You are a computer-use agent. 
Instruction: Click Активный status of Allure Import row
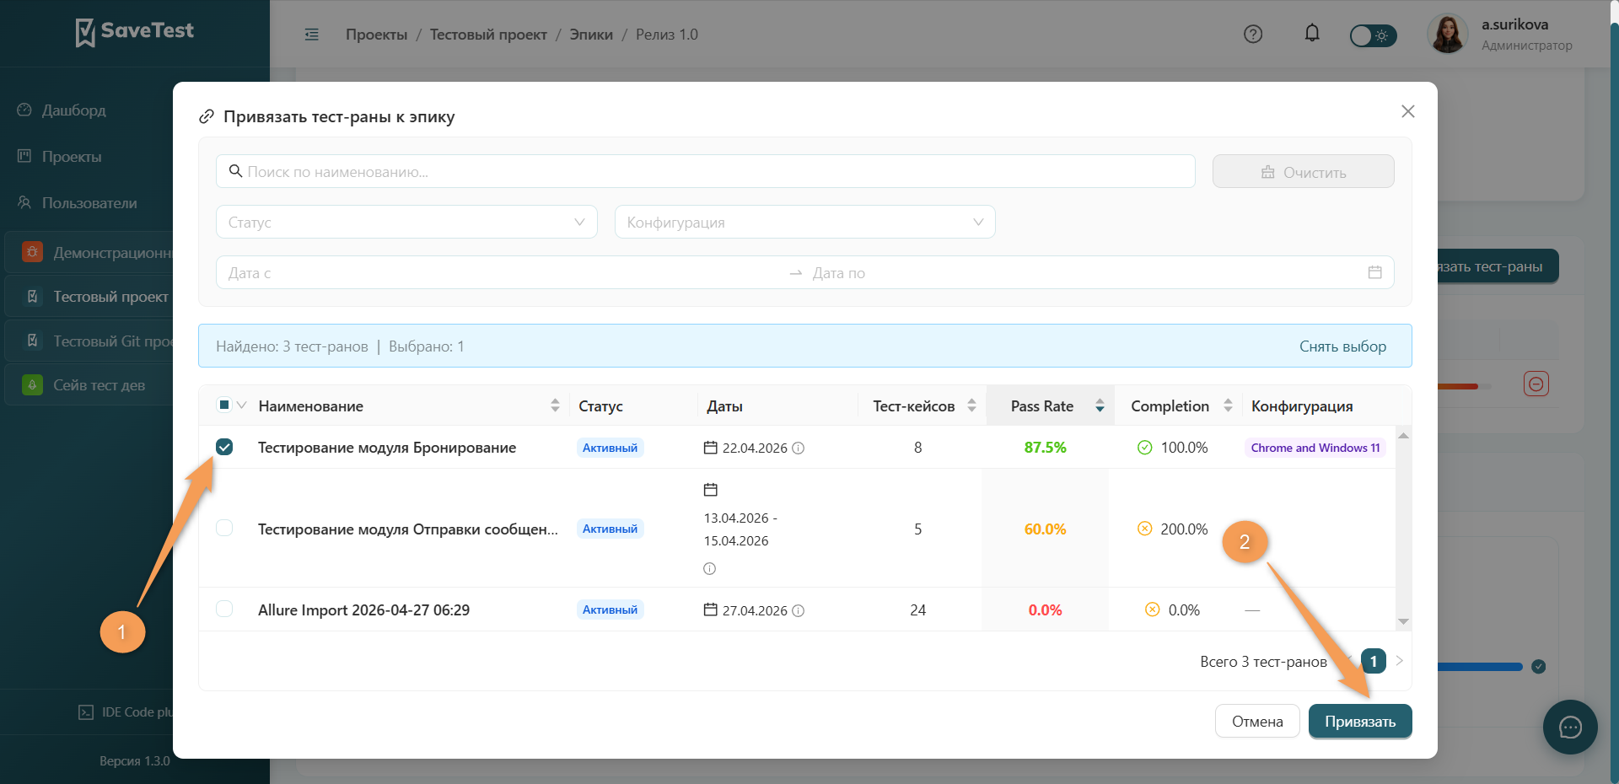click(610, 609)
